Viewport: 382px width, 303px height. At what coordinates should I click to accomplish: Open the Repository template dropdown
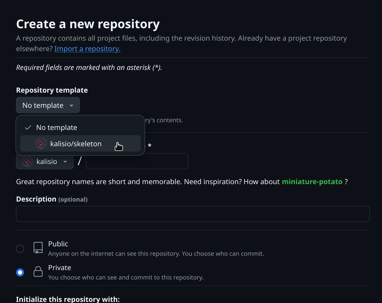(x=48, y=105)
